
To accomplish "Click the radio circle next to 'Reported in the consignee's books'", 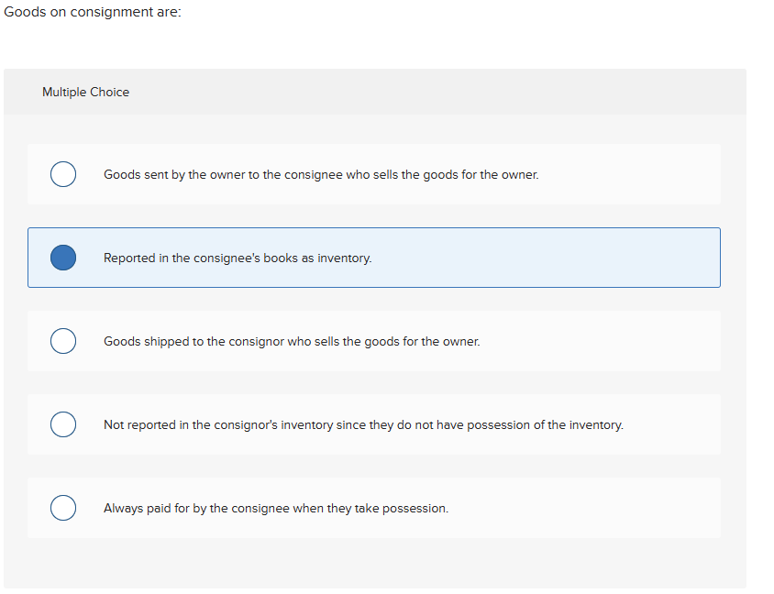I will (62, 258).
